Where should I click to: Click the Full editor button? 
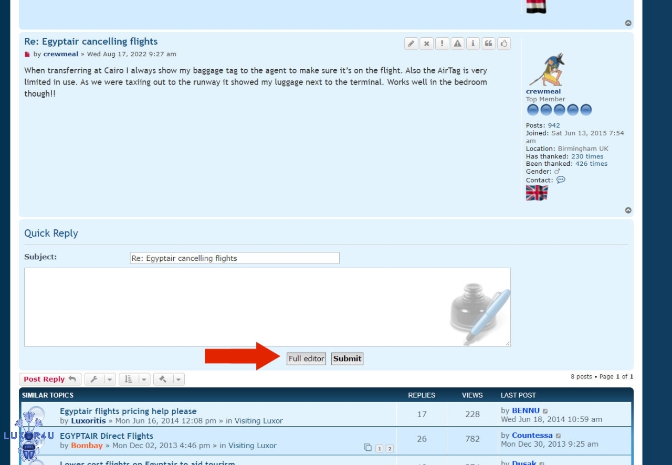tap(306, 358)
